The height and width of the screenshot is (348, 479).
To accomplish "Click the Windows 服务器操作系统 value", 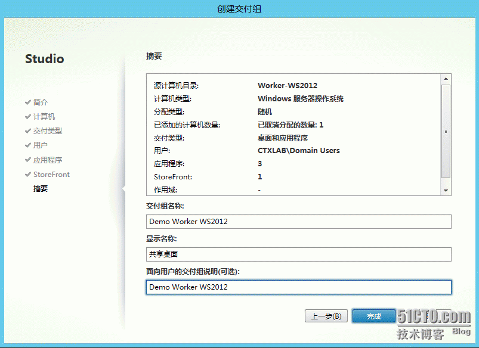I will (300, 98).
